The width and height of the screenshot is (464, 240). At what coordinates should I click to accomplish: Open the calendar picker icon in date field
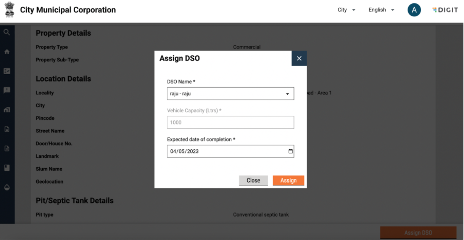[x=290, y=151]
